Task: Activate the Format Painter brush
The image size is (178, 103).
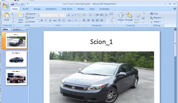Action: [13, 21]
